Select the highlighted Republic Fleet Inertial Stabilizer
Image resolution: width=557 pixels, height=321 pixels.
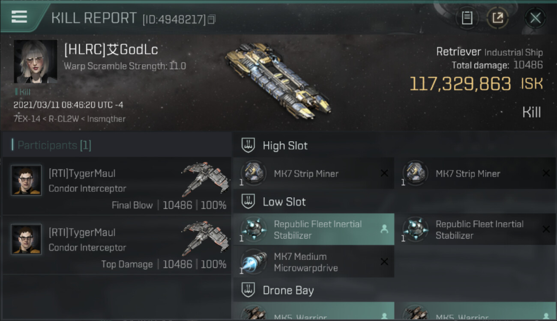click(314, 229)
